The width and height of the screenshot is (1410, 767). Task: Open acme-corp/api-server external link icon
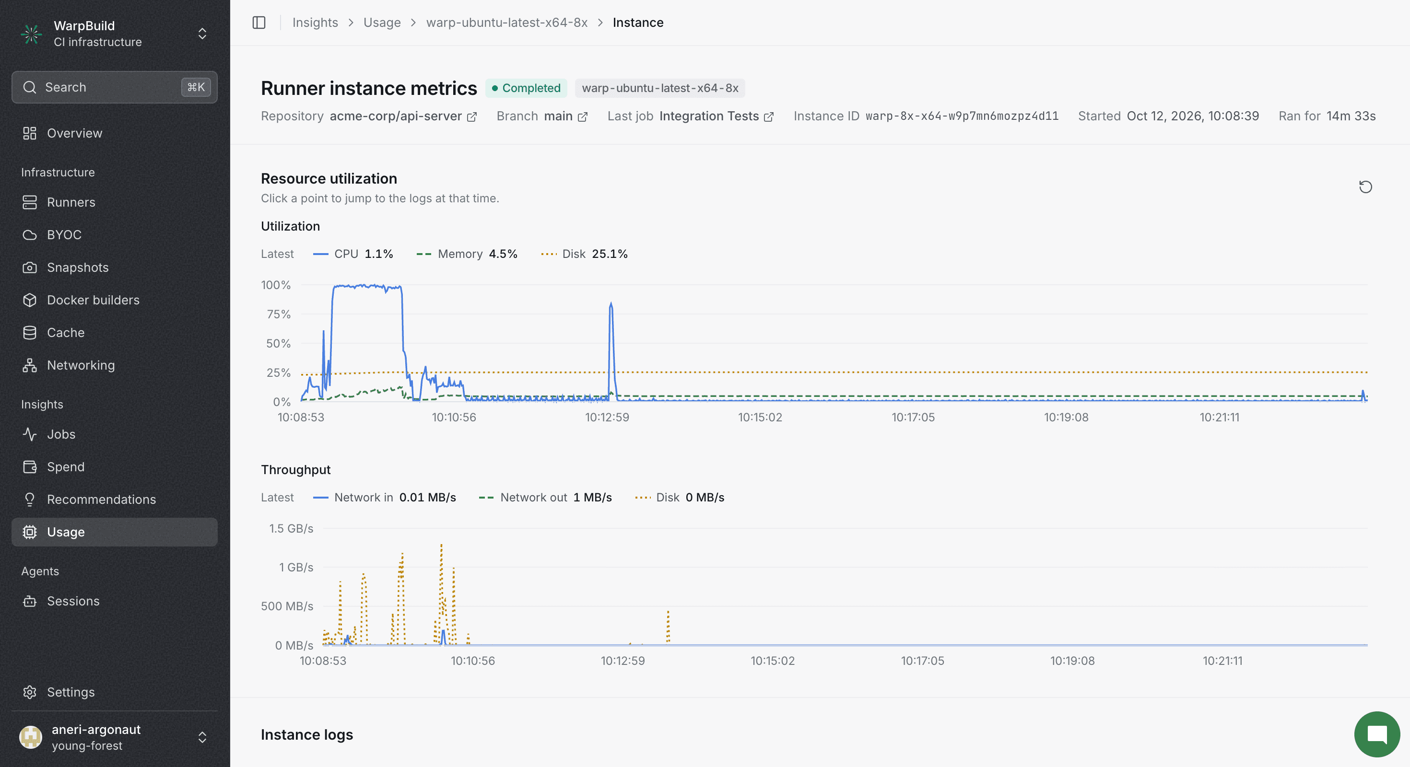472,116
